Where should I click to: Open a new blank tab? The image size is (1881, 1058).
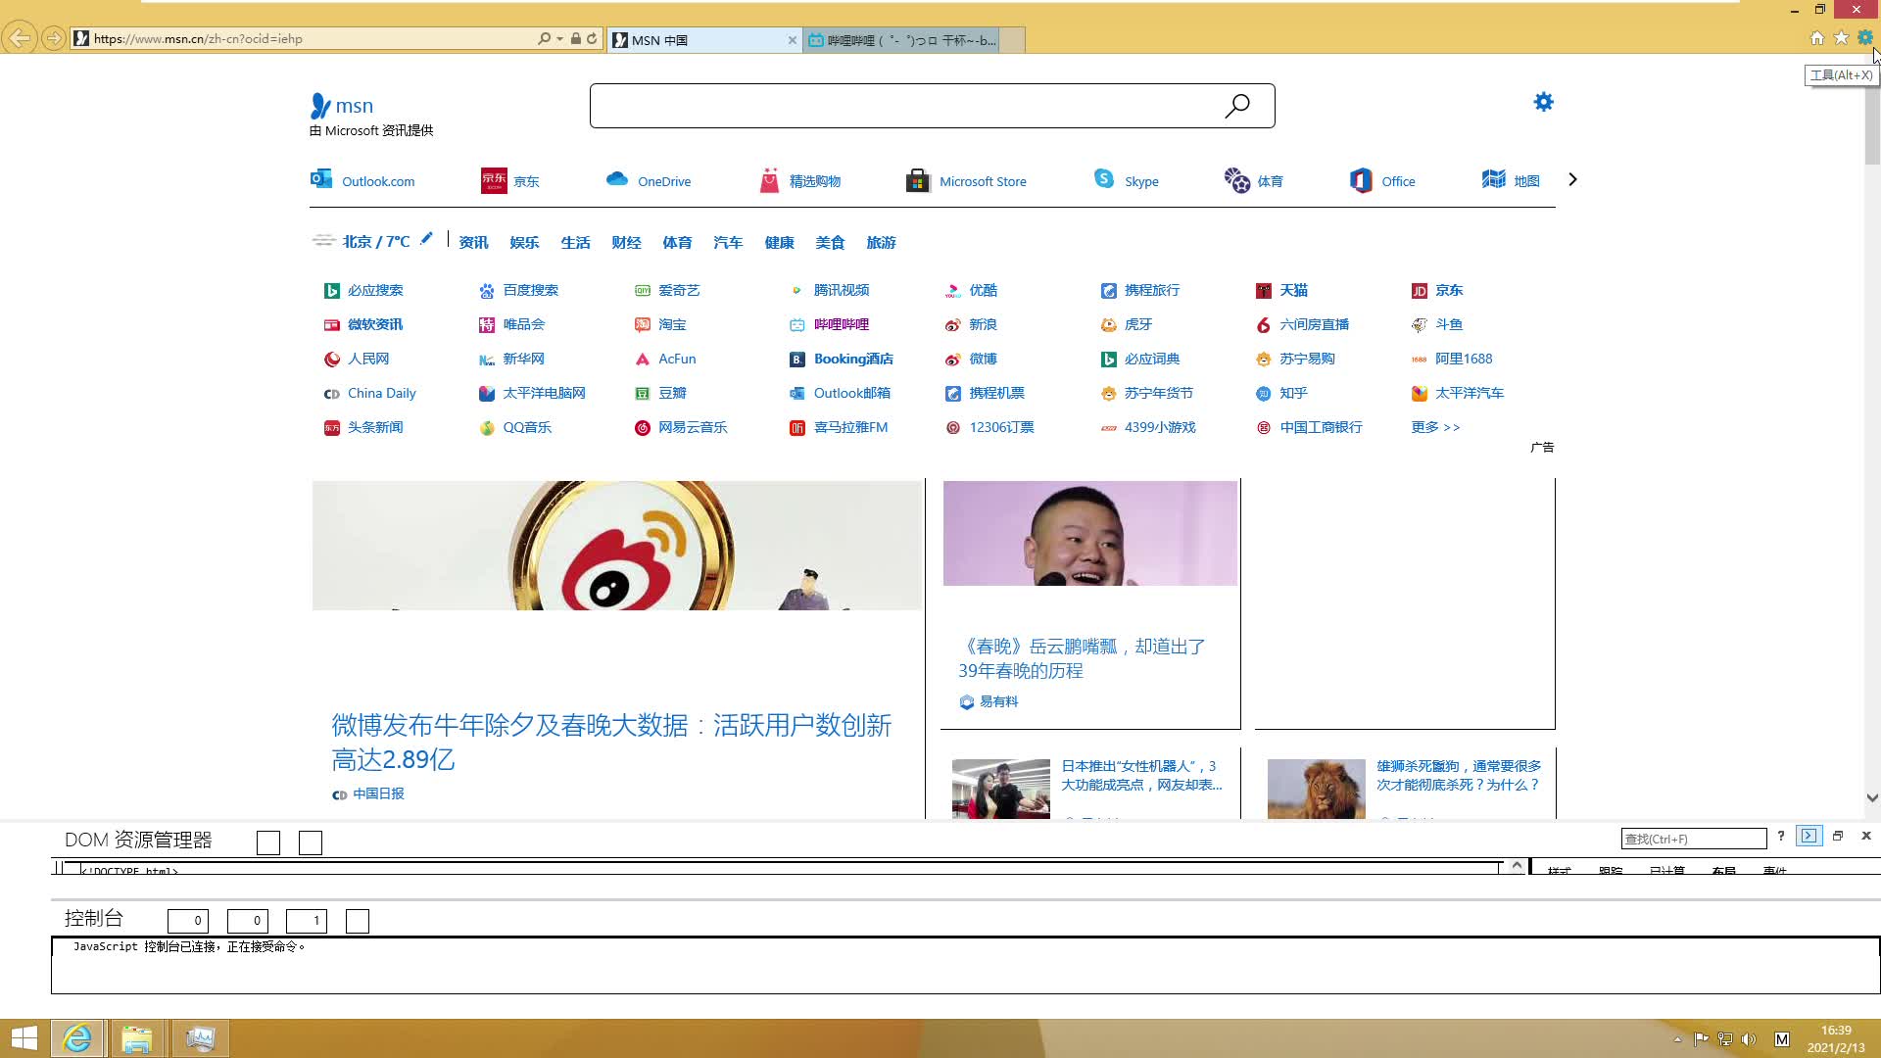[1012, 40]
